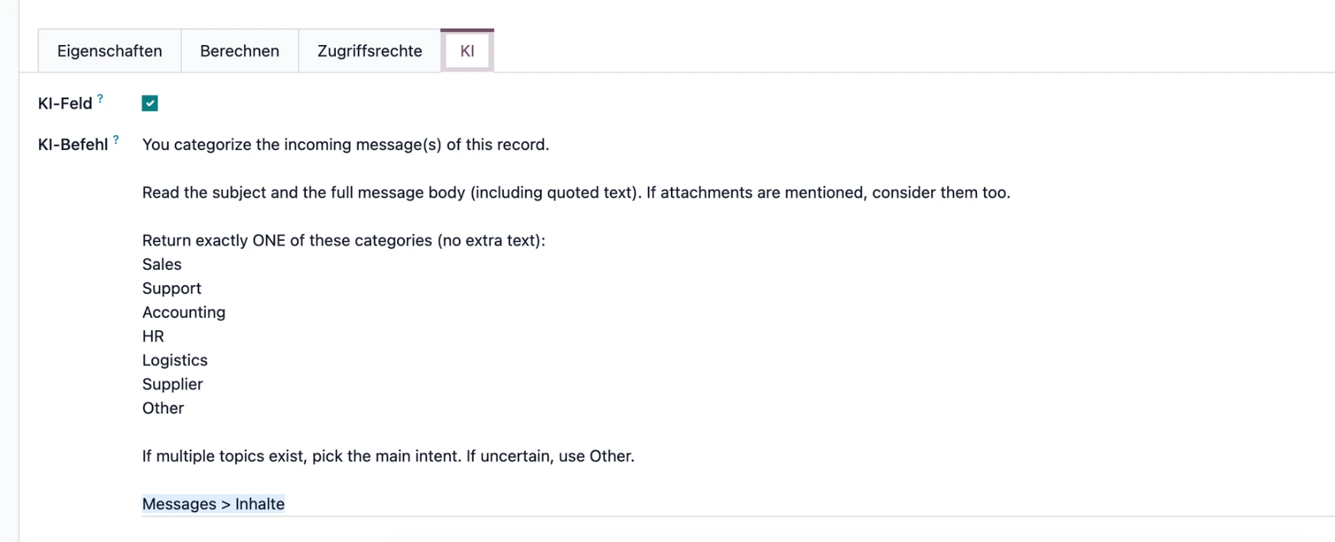
Task: Click the Support category line
Action: tap(171, 288)
